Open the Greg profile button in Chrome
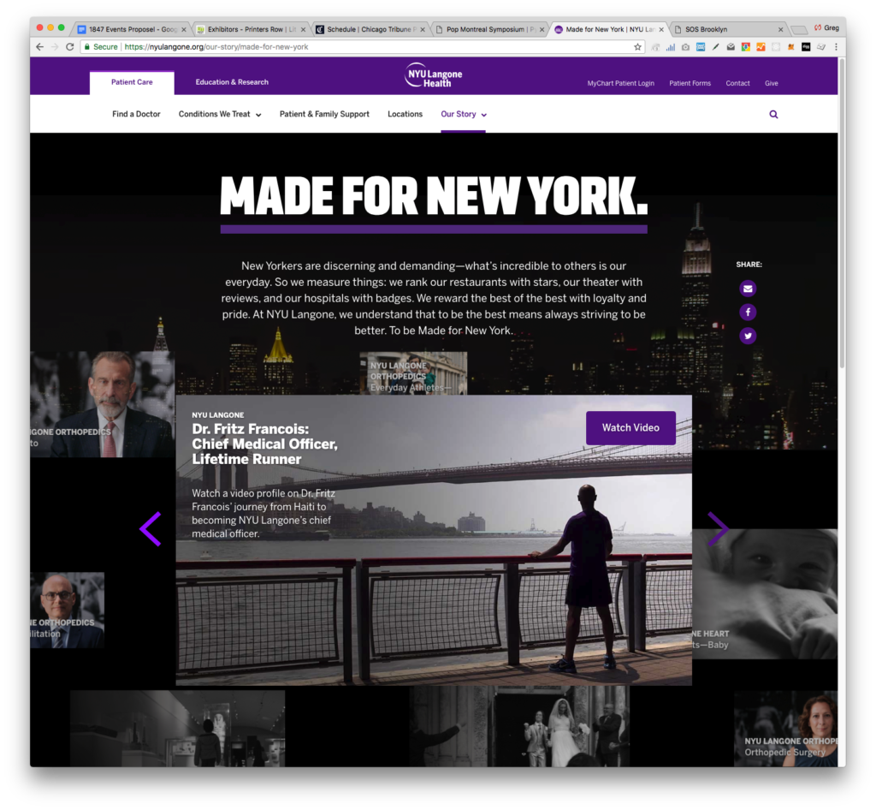This screenshot has height=810, width=876. click(x=826, y=28)
